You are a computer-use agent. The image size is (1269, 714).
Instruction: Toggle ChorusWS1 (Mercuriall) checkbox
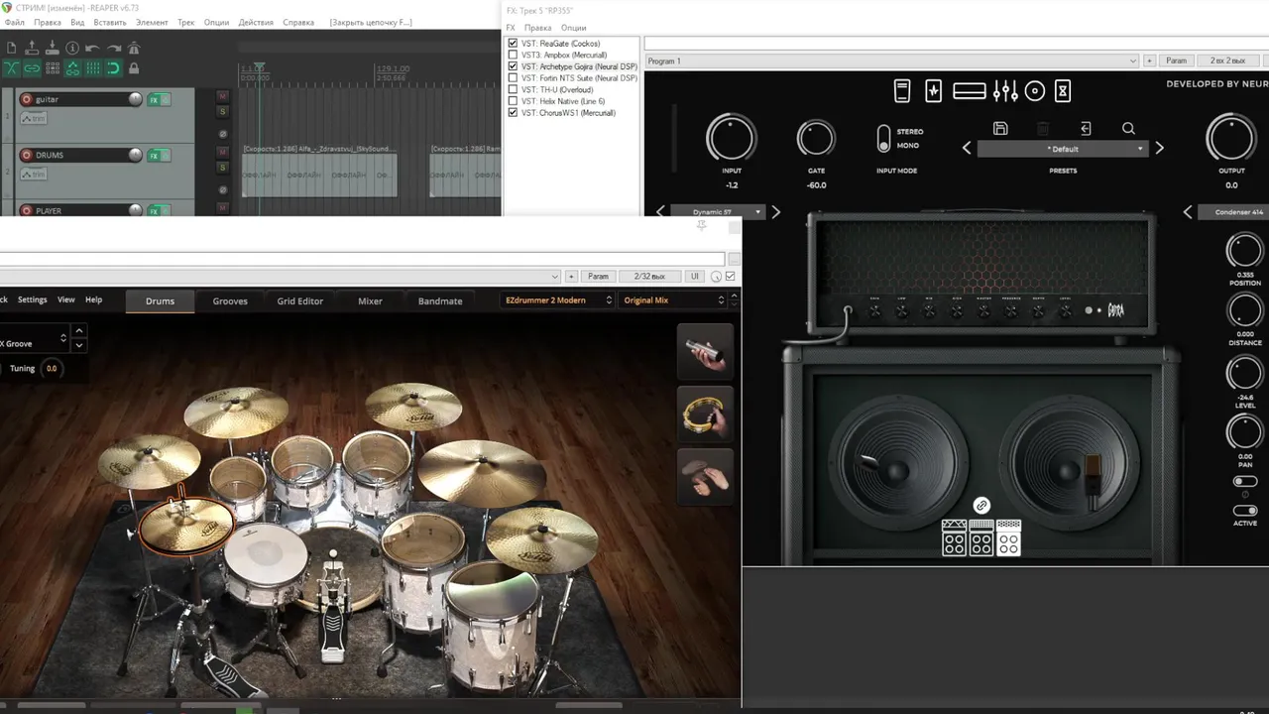[513, 113]
